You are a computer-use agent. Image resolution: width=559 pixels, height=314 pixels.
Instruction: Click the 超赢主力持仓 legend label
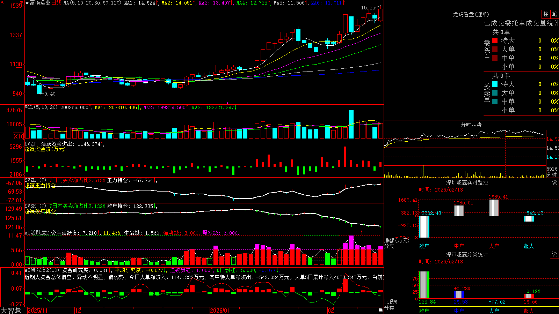pyautogui.click(x=40, y=185)
